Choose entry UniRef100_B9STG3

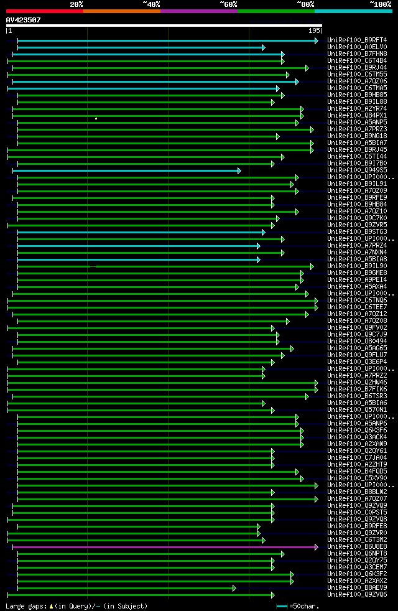coord(357,232)
